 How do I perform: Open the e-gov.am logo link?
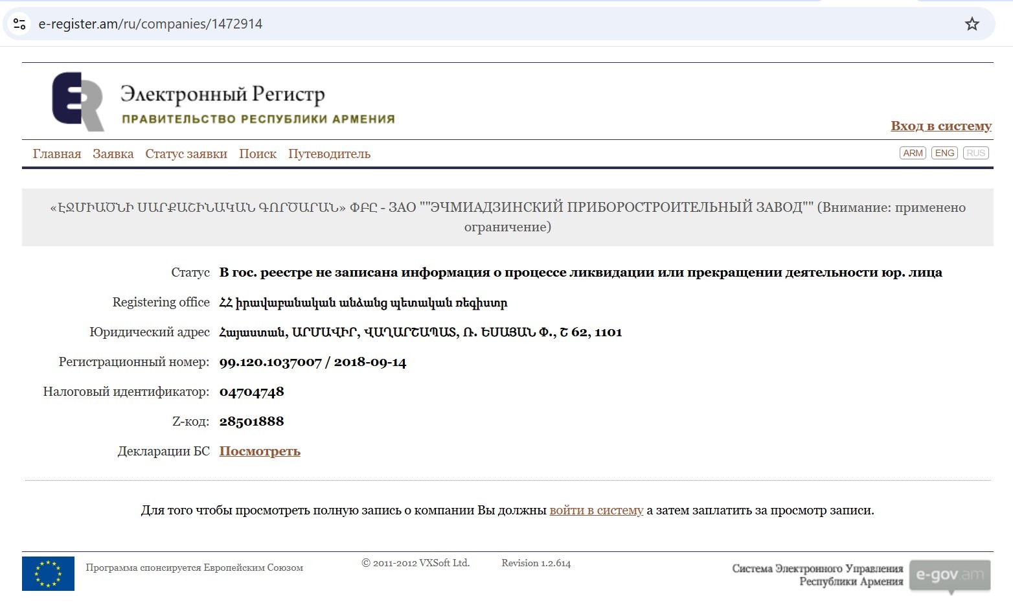tap(950, 575)
